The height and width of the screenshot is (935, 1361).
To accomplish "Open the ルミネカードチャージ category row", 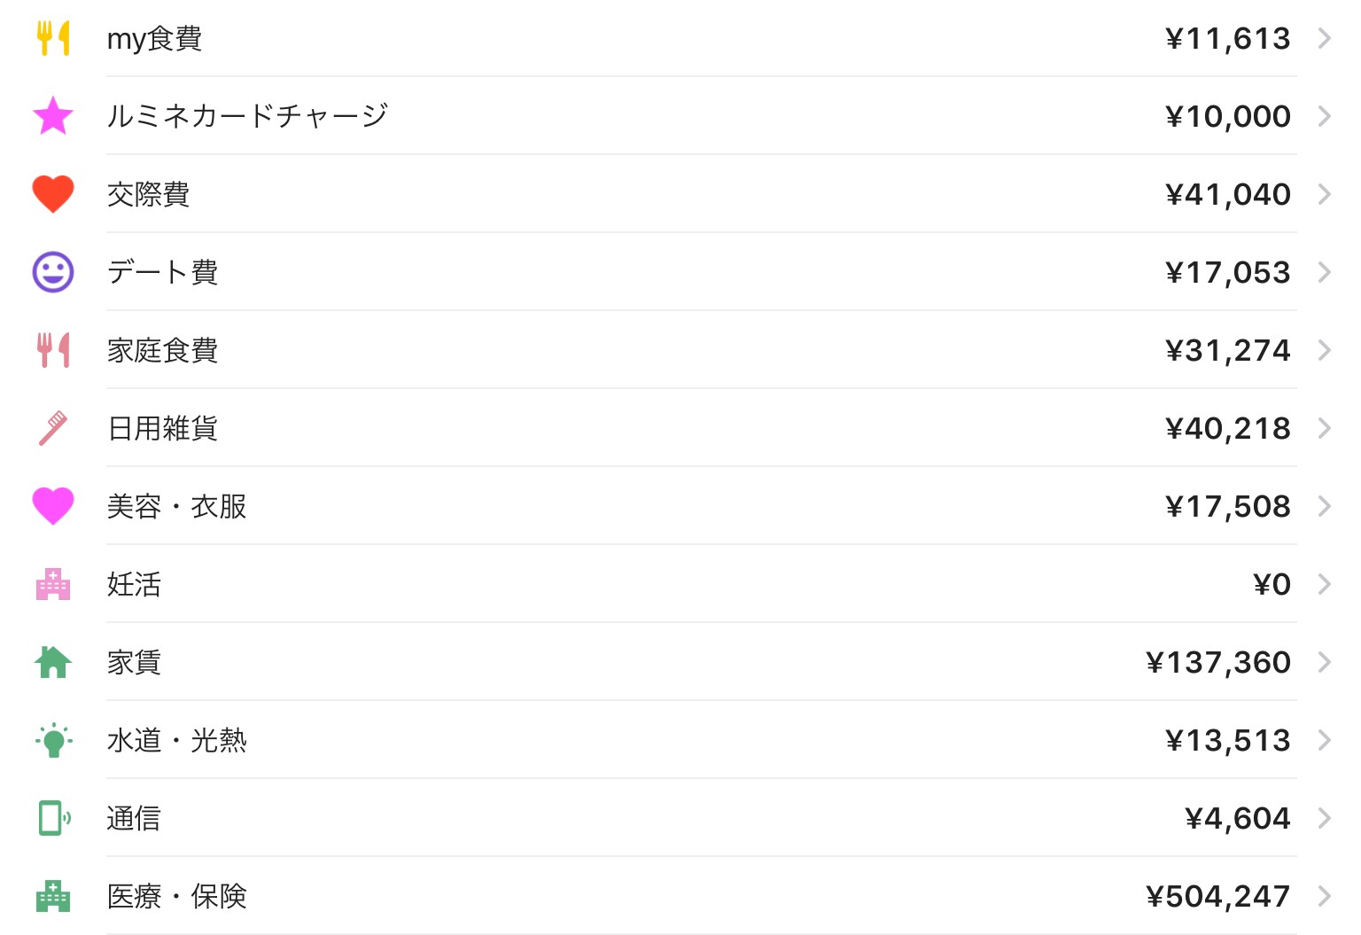I will tap(680, 116).
